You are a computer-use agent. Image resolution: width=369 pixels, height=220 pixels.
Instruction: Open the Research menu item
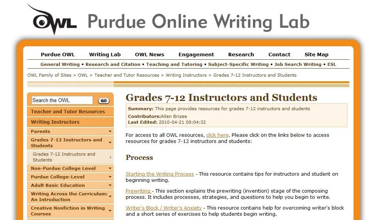tap(241, 55)
